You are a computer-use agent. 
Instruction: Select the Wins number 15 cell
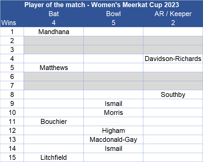12,157
